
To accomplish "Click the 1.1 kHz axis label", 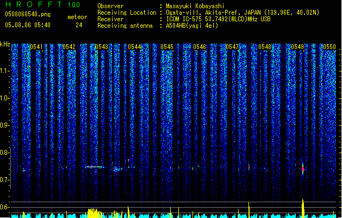I will 5,71.
